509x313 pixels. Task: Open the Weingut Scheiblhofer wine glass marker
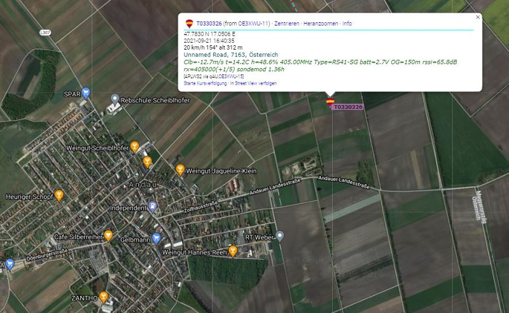pyautogui.click(x=134, y=147)
